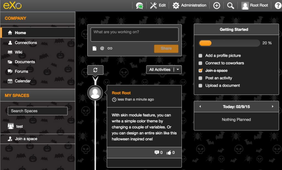Check the Post an activity item
The width and height of the screenshot is (282, 170).
[200, 78]
